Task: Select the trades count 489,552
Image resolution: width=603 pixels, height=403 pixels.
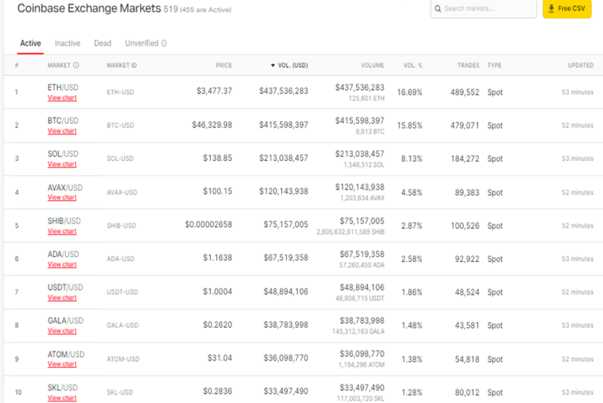Action: [x=465, y=92]
